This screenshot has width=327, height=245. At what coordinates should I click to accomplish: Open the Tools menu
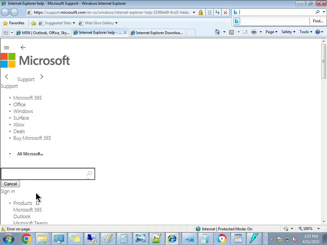pos(306,32)
